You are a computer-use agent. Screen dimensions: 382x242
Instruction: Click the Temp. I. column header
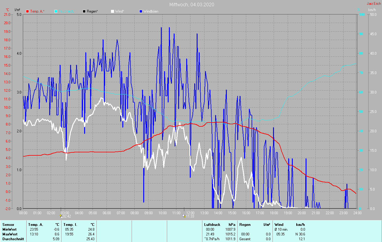click(x=70, y=224)
